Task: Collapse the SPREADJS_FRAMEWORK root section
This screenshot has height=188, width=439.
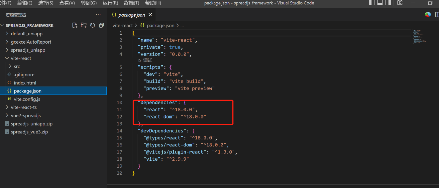Action: (3, 25)
